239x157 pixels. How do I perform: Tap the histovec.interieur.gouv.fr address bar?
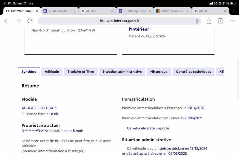coord(119,21)
